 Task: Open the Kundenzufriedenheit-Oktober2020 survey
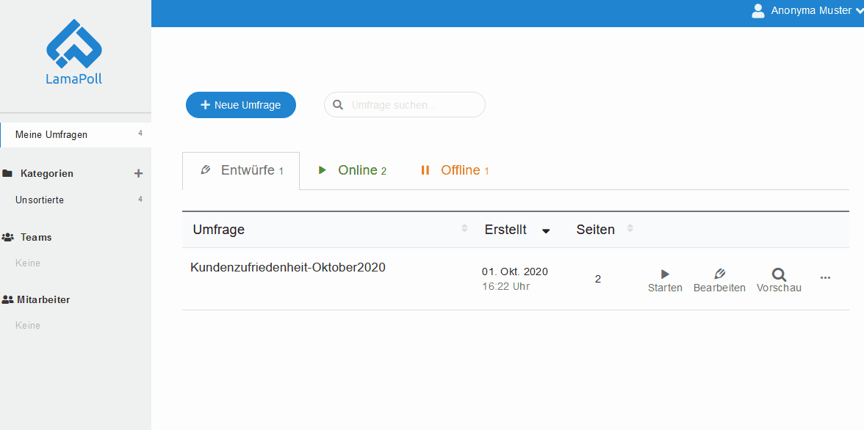(288, 268)
